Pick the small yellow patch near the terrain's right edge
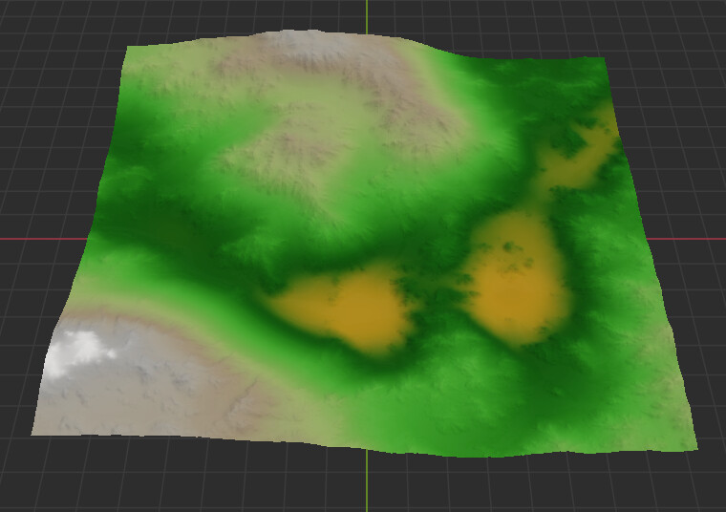This screenshot has width=726, height=512. pos(583,160)
